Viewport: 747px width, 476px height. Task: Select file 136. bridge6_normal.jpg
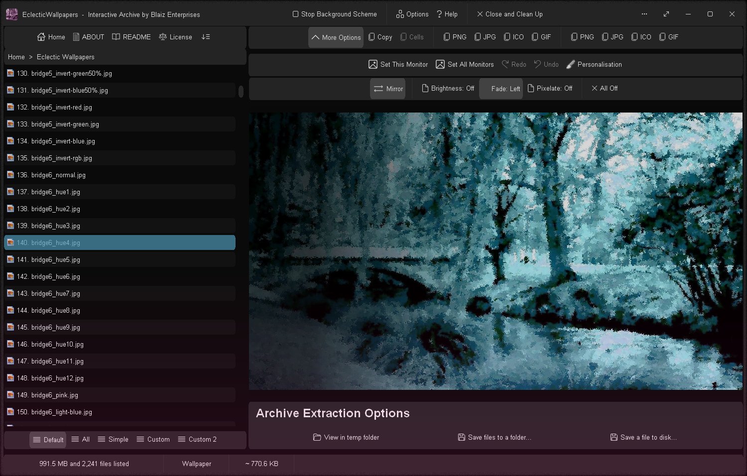pyautogui.click(x=120, y=175)
